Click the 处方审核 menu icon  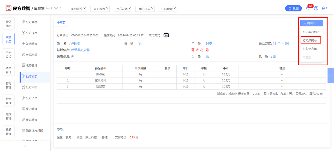[23, 87]
